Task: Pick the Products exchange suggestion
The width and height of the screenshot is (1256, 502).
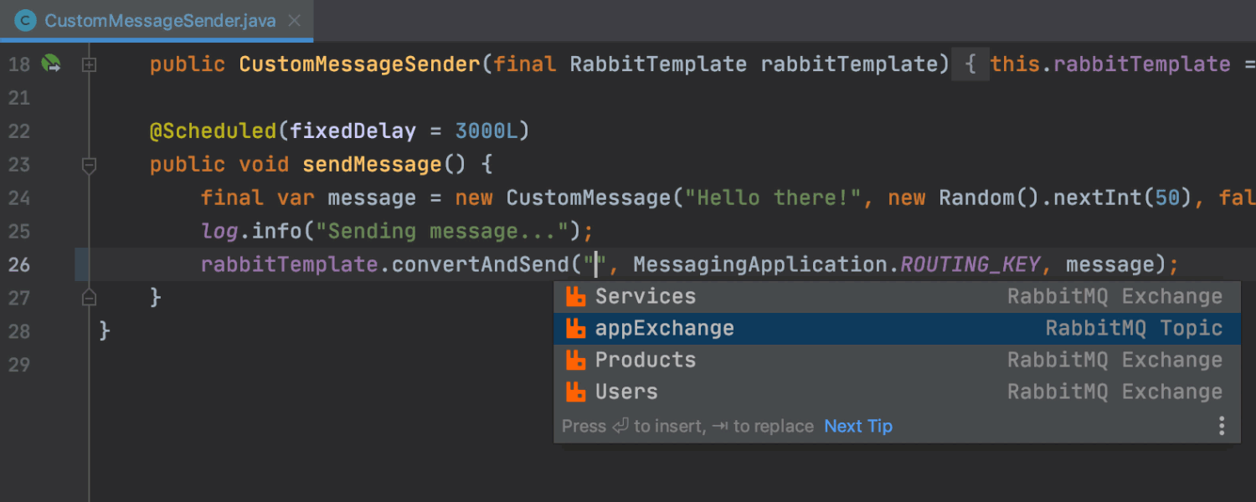Action: point(646,360)
